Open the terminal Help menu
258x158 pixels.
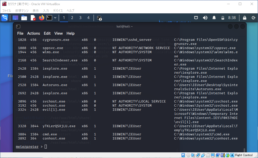(70, 33)
